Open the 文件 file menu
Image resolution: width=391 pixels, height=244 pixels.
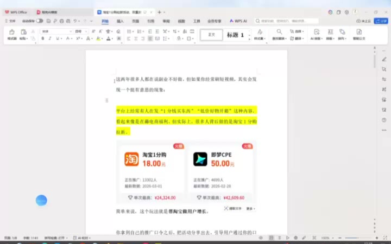coord(10,21)
